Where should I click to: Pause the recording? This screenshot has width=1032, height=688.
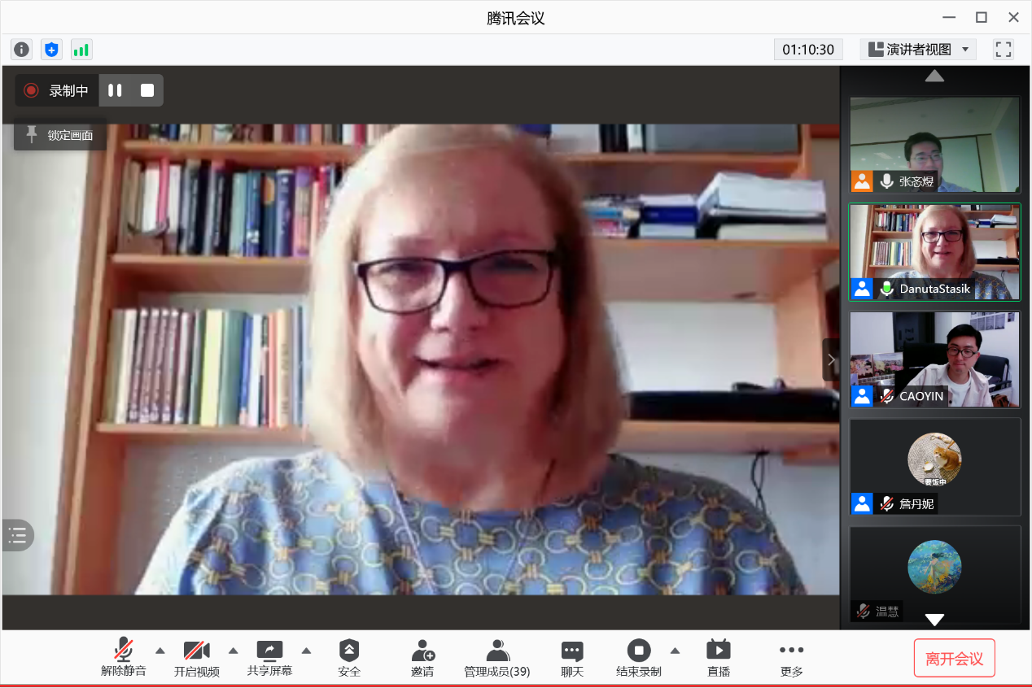[x=115, y=90]
